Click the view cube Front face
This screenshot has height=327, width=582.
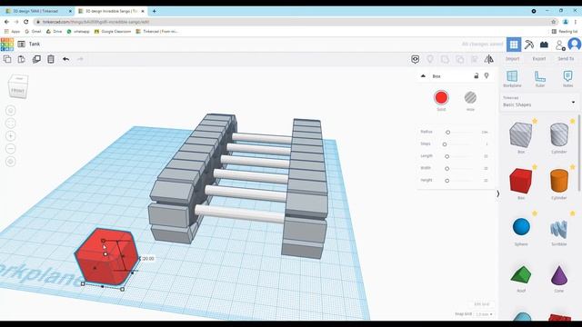18,91
